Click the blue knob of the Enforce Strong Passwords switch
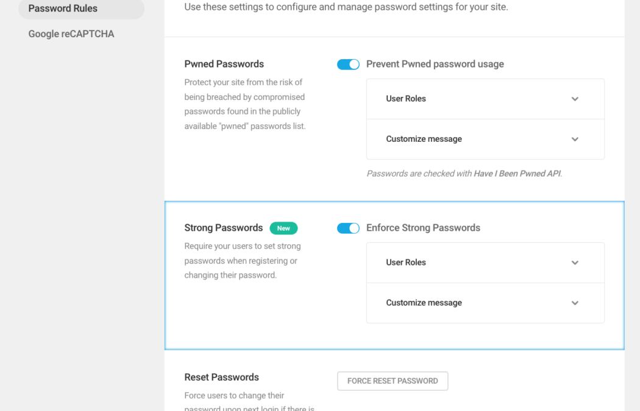Screen dimensions: 640x411 click(353, 227)
